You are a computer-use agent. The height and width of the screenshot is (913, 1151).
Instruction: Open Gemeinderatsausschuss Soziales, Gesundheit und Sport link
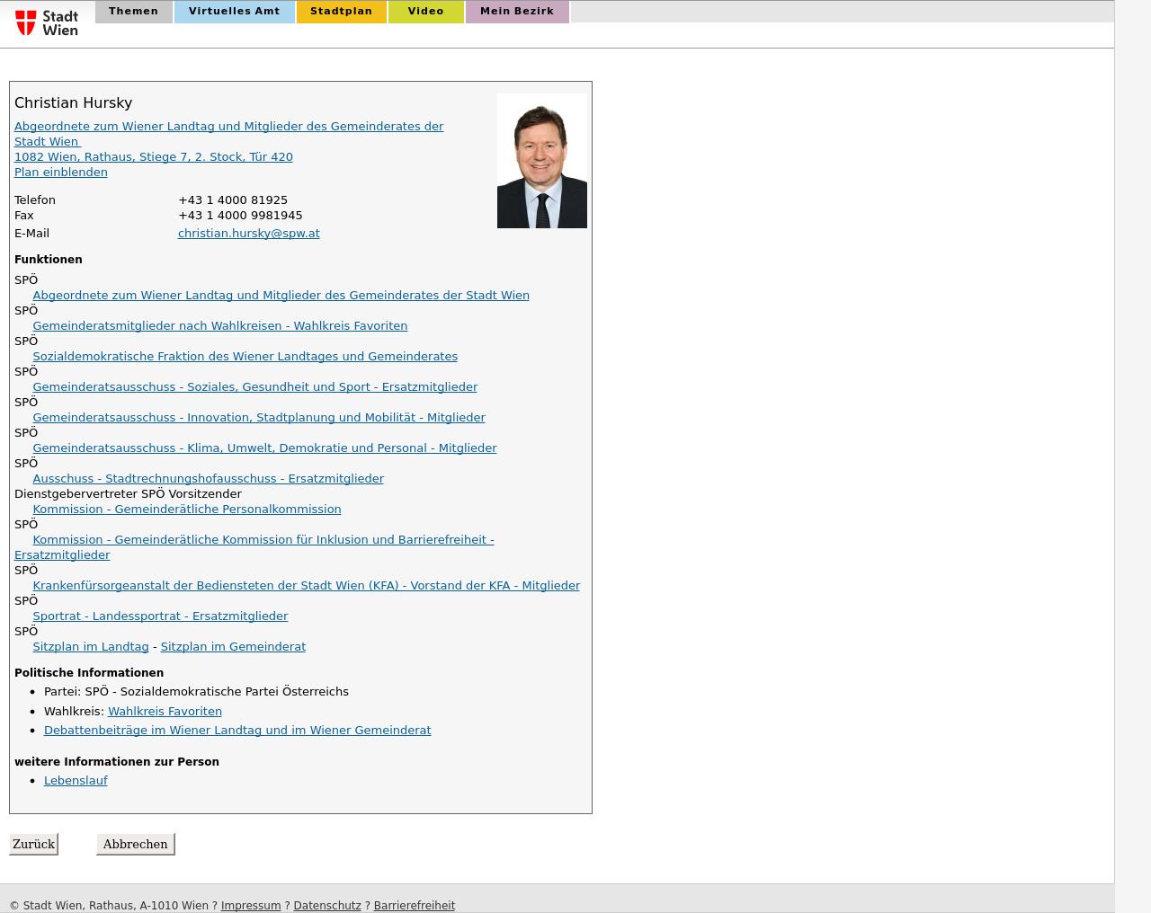[255, 386]
